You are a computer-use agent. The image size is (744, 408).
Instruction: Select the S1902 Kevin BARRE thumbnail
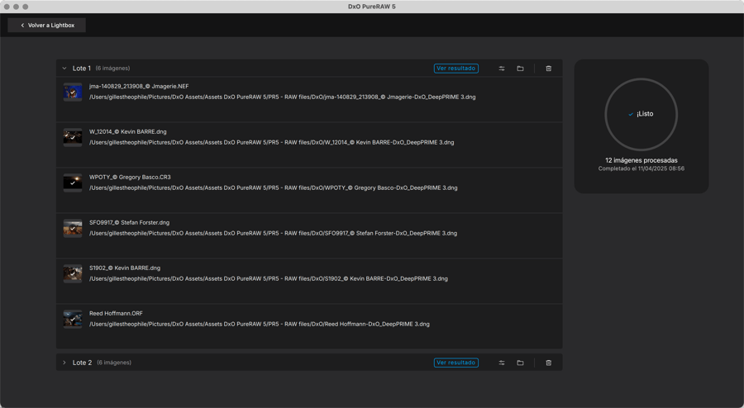[x=73, y=273]
